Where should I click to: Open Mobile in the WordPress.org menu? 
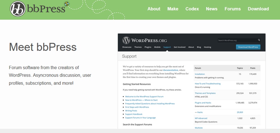(x=157, y=47)
